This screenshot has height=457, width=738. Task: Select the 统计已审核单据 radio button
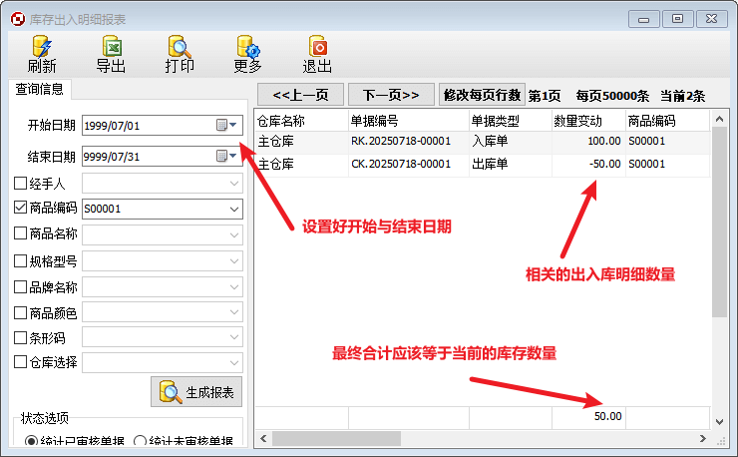coord(31,441)
